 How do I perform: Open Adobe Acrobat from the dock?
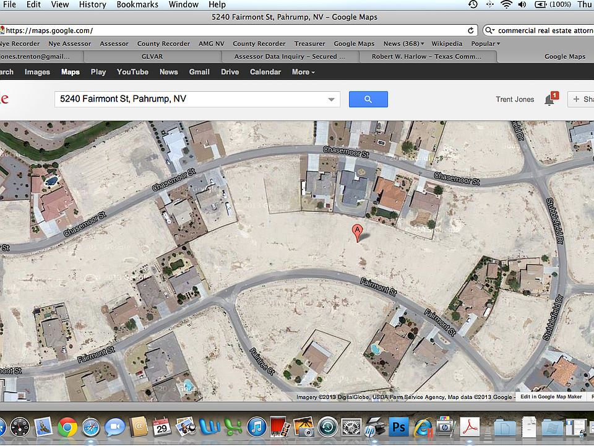(471, 427)
